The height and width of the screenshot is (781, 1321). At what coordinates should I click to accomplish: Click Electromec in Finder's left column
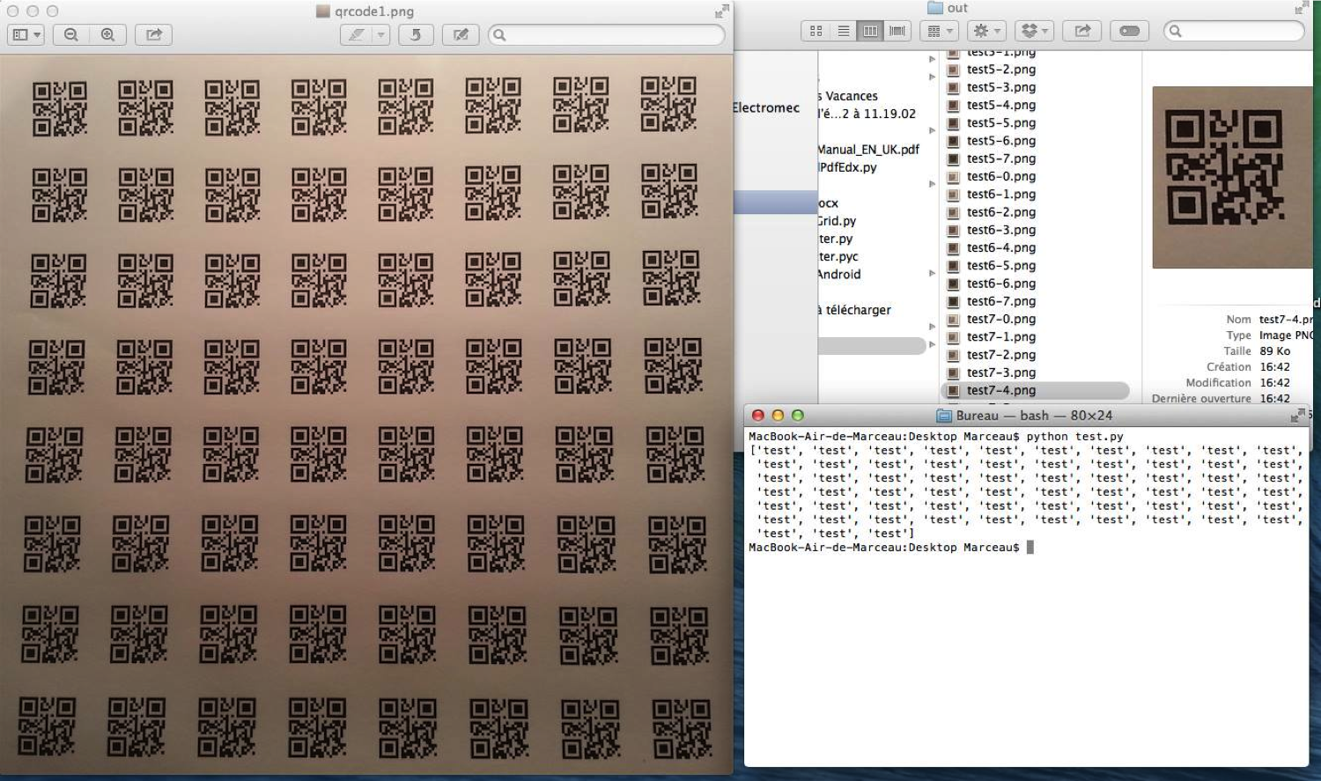766,107
